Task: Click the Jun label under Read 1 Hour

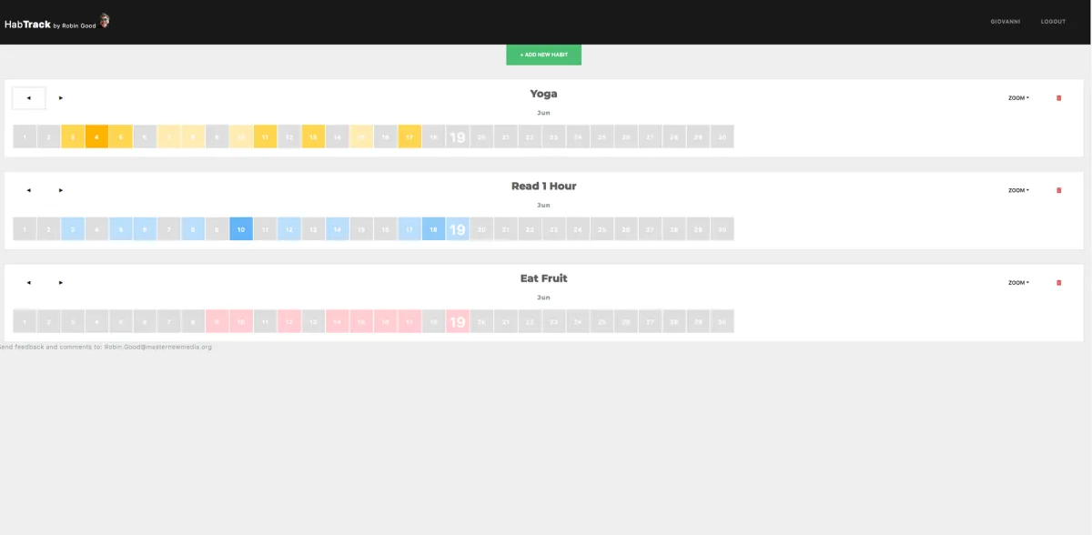Action: (x=543, y=205)
